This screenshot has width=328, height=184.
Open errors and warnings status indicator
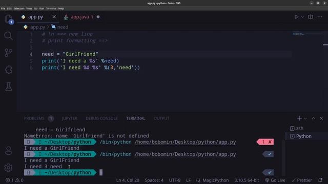coord(14,180)
